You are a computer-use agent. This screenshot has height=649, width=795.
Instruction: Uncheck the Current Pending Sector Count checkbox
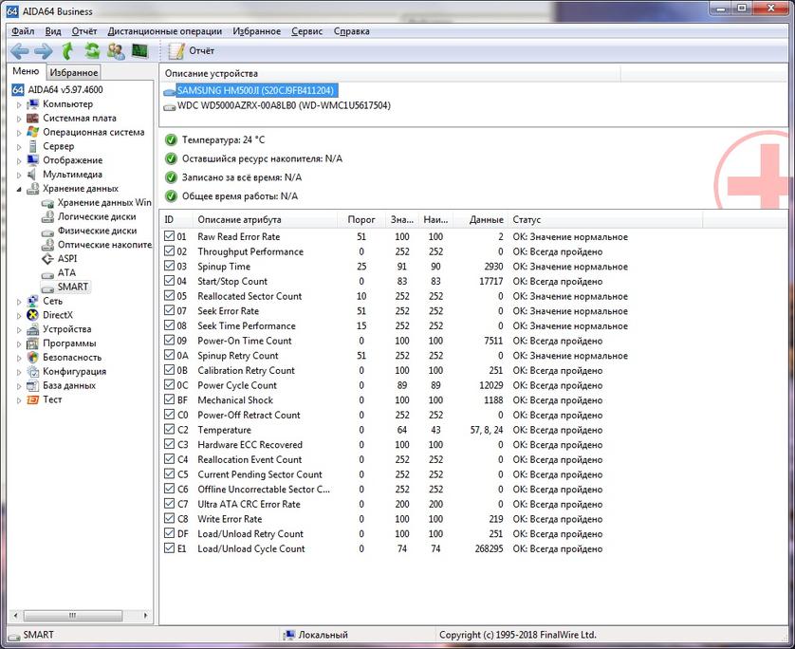tap(170, 474)
